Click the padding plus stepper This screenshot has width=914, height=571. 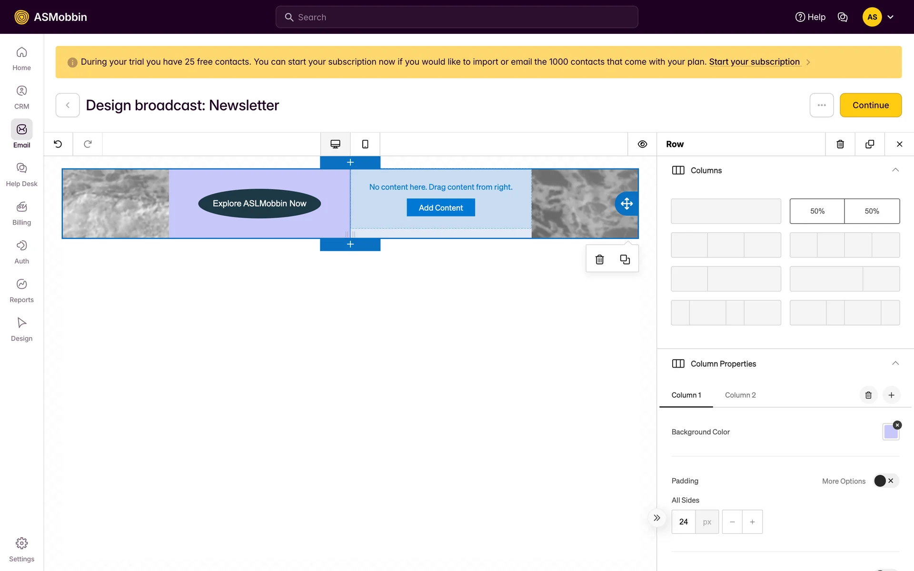tap(752, 522)
